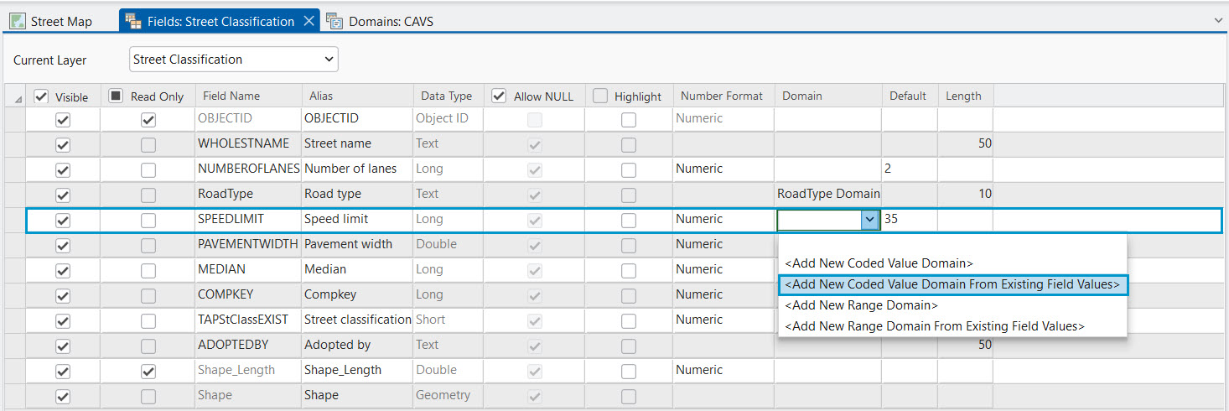Viewport: 1229px width, 411px height.
Task: Open the Current Layer dropdown
Action: coord(234,60)
